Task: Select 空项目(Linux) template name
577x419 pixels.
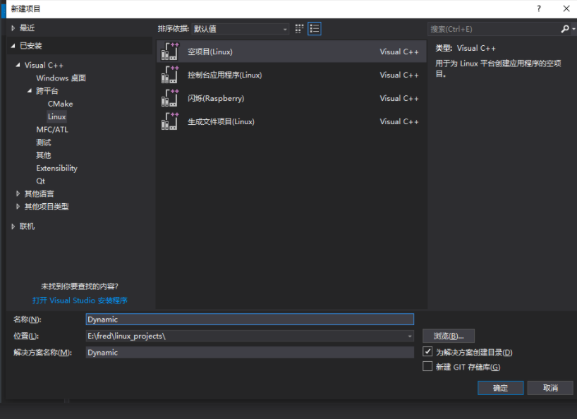Action: click(x=210, y=51)
